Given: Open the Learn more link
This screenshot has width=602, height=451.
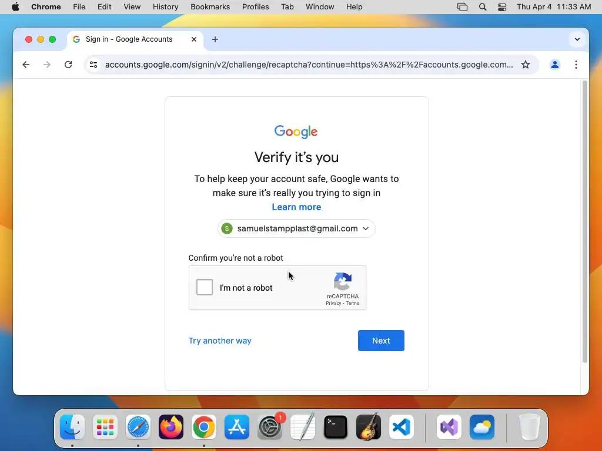Looking at the screenshot, I should point(296,207).
